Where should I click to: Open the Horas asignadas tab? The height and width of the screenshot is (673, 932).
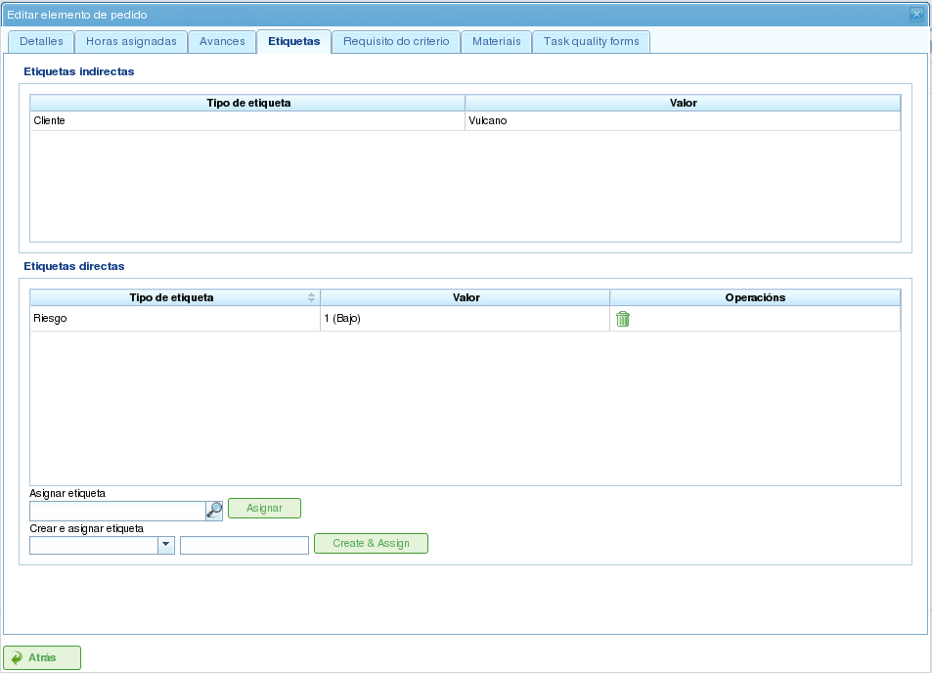coord(131,42)
